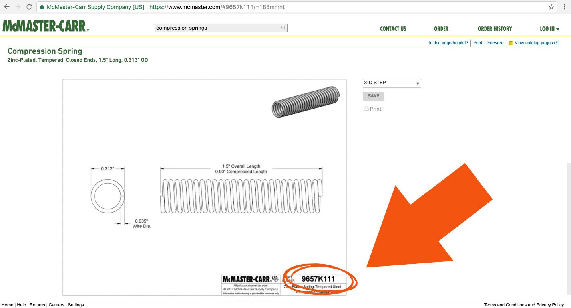Click part number 9657K111 in title block
The height and width of the screenshot is (308, 571).
[318, 279]
